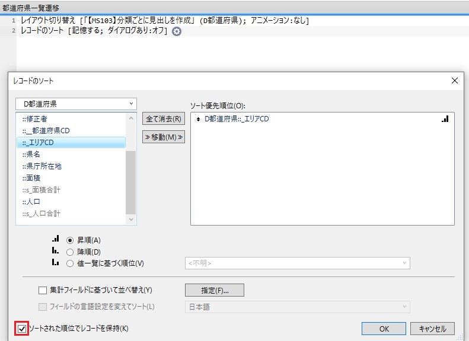Open sort script step options gear

pyautogui.click(x=177, y=31)
